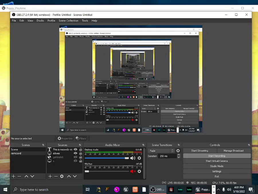
Task: Pop out the Sources dock
Action: pos(80,145)
